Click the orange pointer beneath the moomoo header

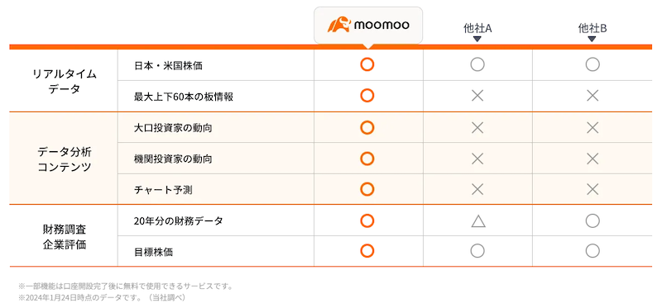click(x=367, y=46)
